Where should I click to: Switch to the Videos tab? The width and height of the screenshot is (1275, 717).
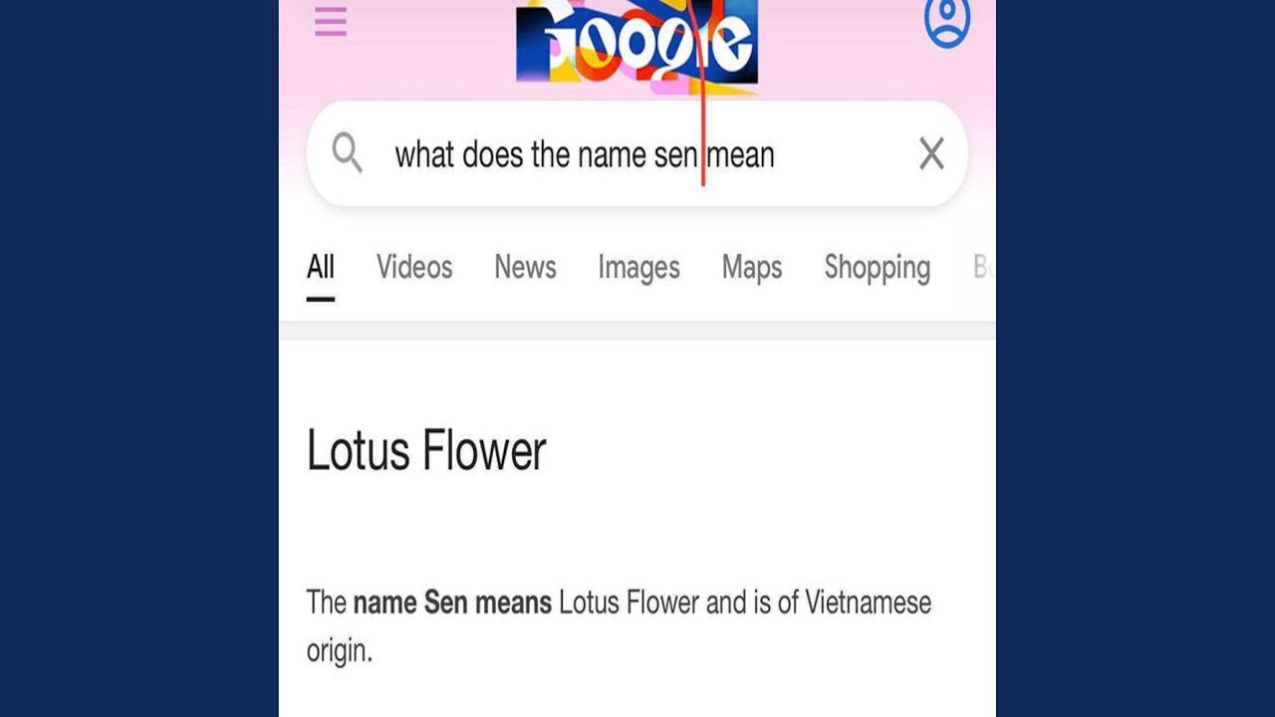(414, 267)
